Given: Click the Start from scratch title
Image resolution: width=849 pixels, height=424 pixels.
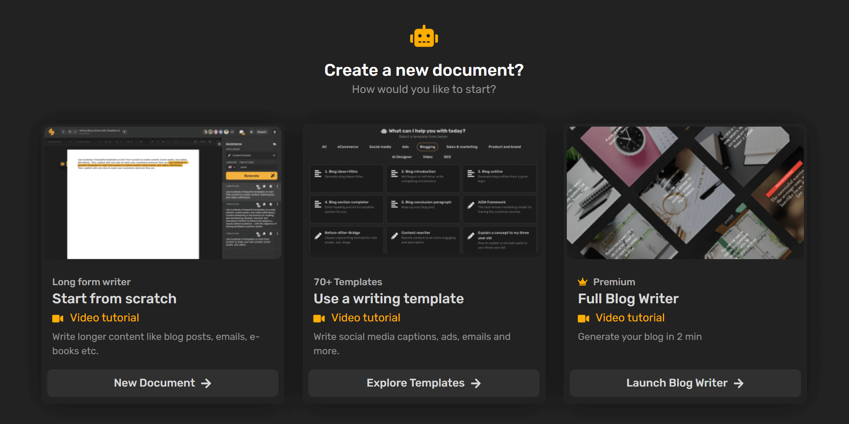Looking at the screenshot, I should [x=114, y=299].
